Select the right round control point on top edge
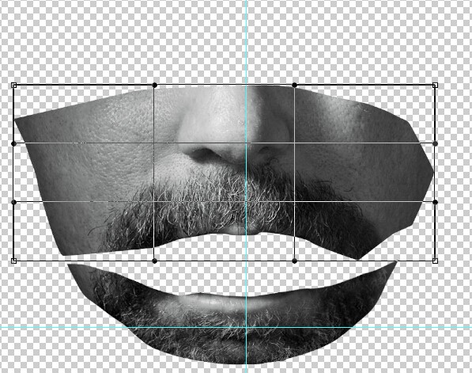472x373 pixels. [295, 86]
